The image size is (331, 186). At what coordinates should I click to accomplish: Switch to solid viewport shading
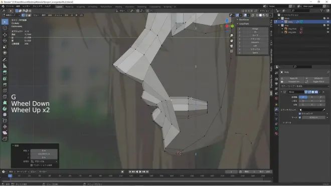pos(260,15)
